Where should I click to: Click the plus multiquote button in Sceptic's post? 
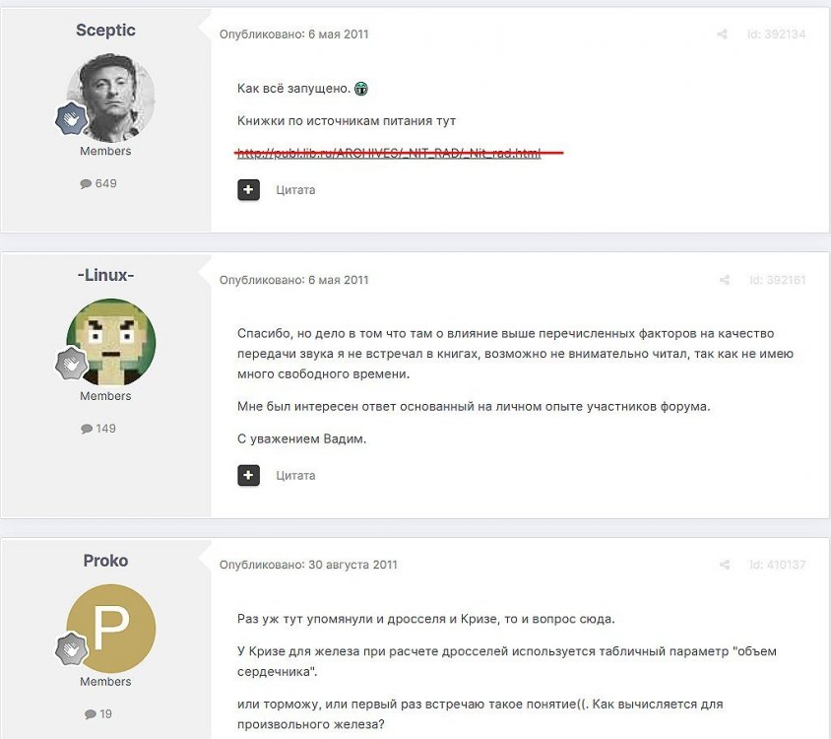(x=248, y=189)
